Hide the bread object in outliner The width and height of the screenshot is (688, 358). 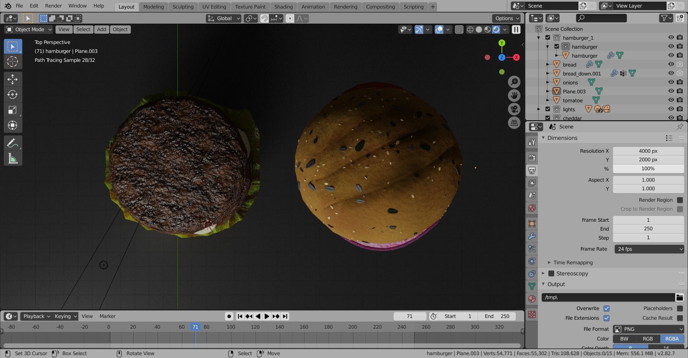pyautogui.click(x=671, y=64)
